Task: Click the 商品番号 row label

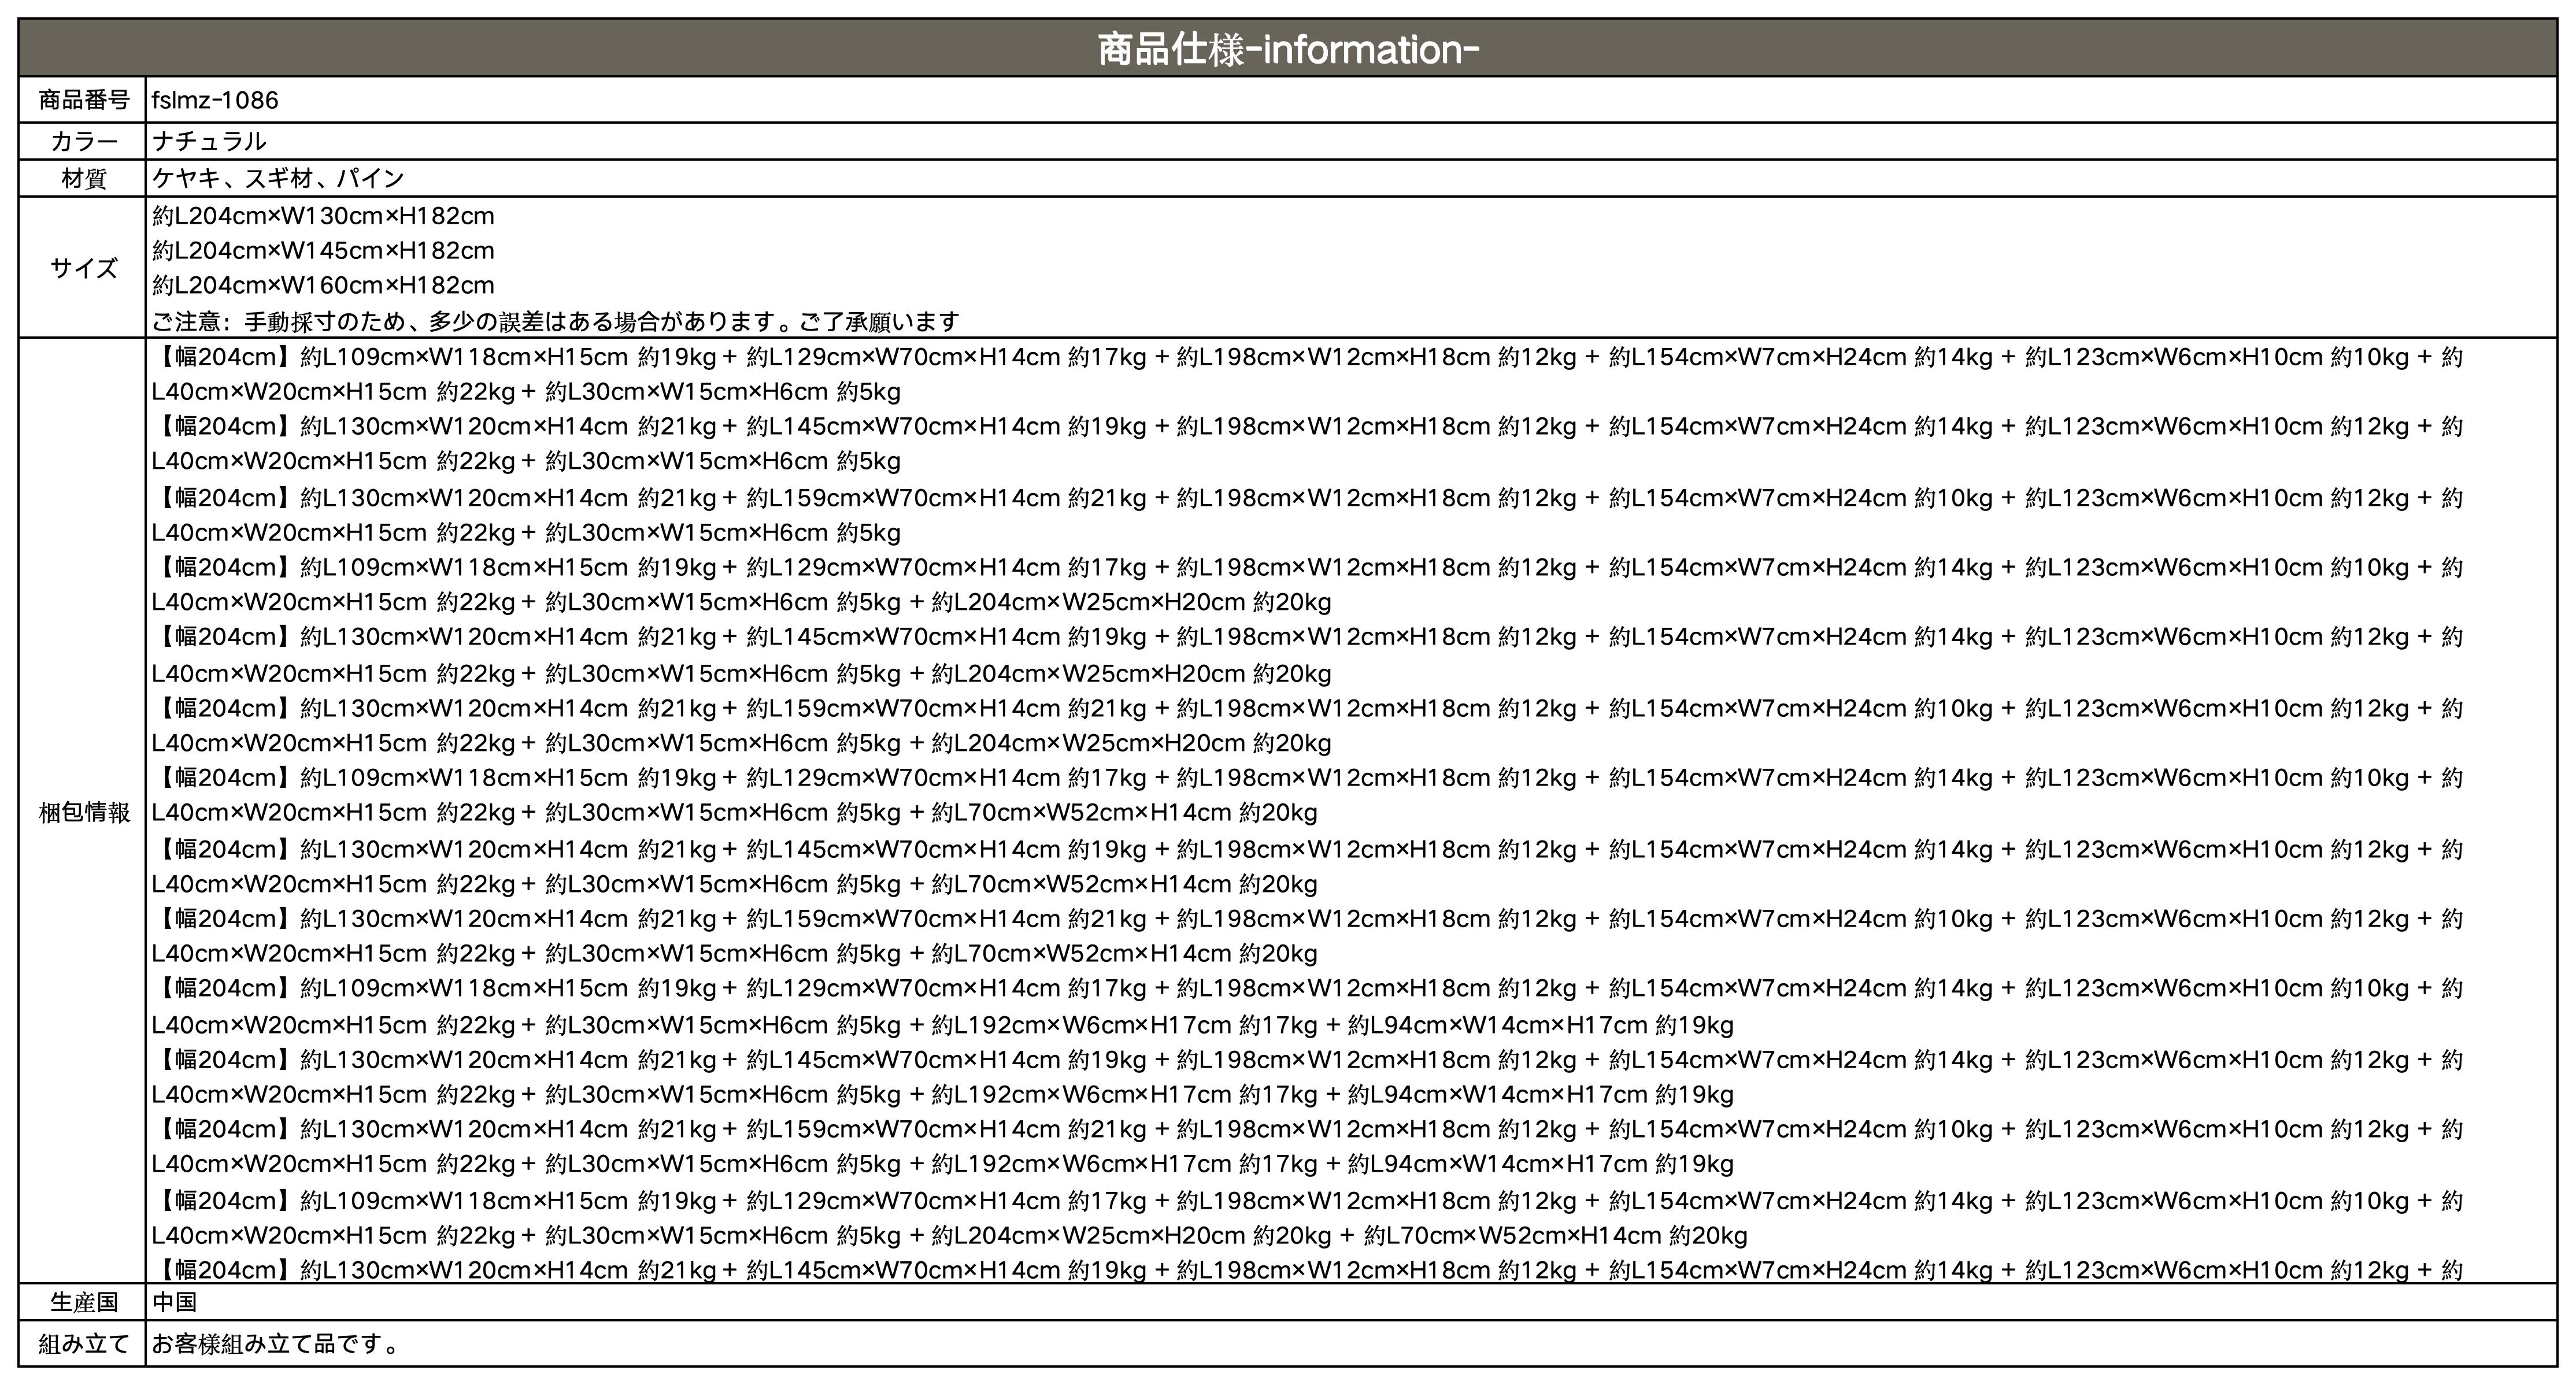Action: click(x=84, y=100)
